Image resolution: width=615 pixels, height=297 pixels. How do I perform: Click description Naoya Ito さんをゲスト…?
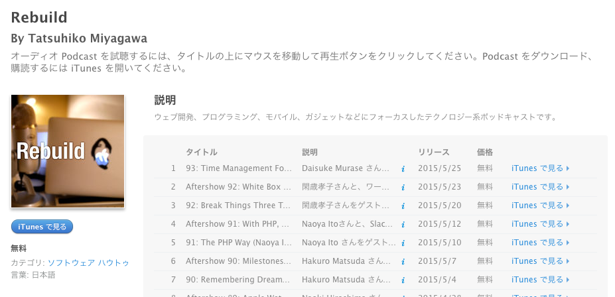(349, 243)
